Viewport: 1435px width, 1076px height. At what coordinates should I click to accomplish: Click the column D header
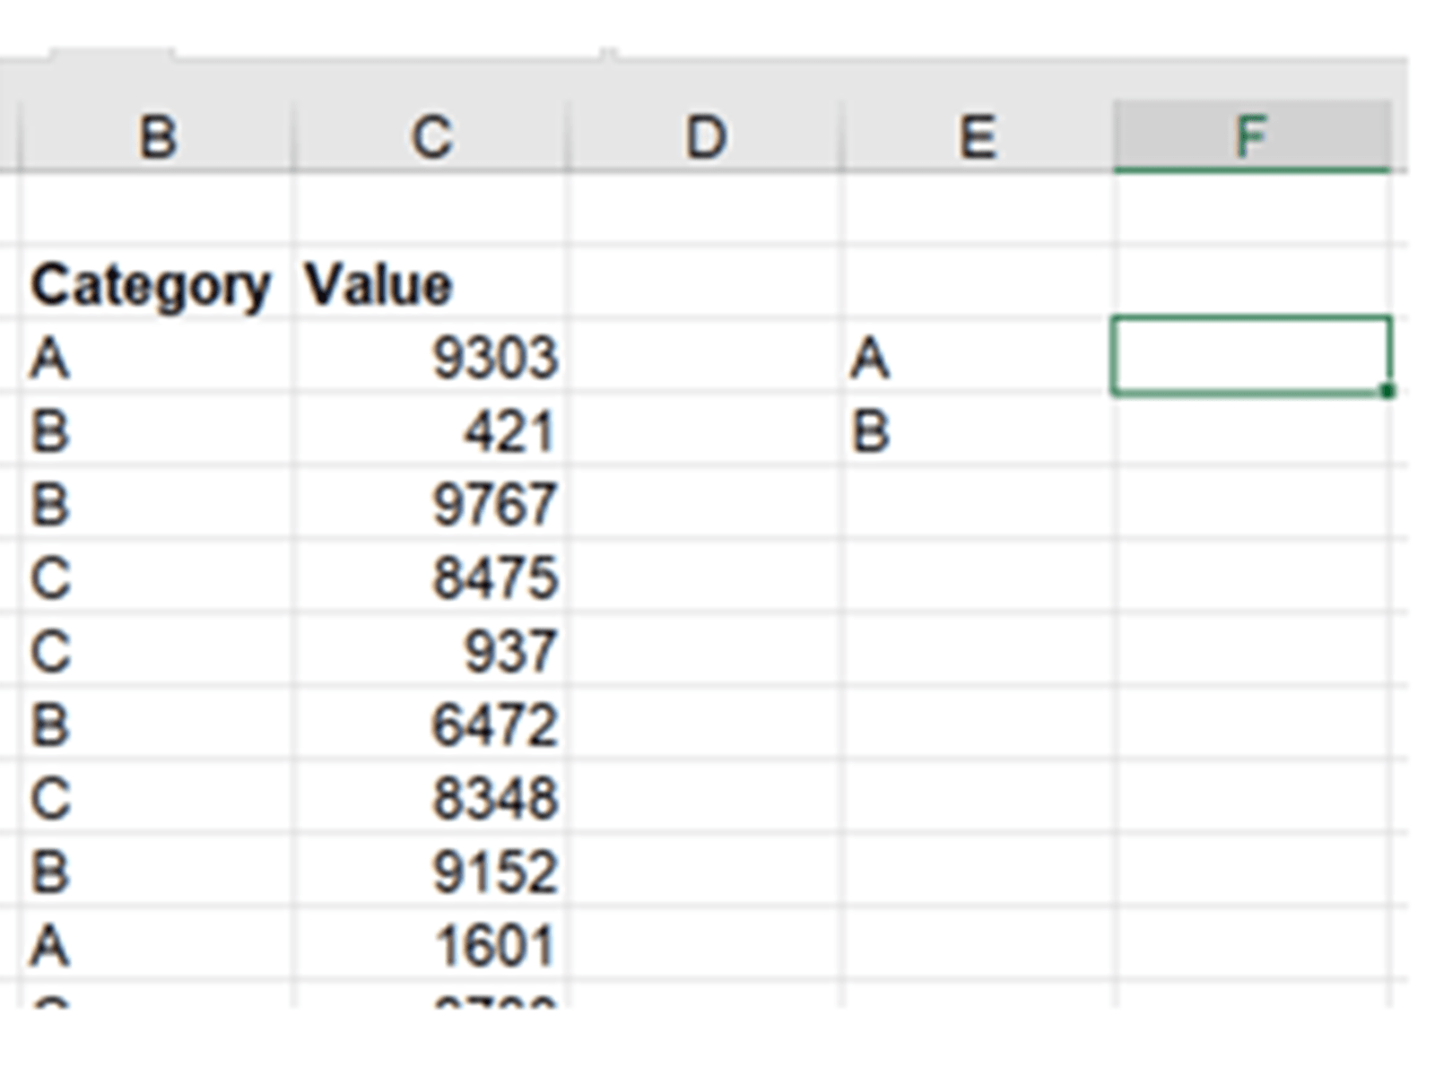(705, 138)
